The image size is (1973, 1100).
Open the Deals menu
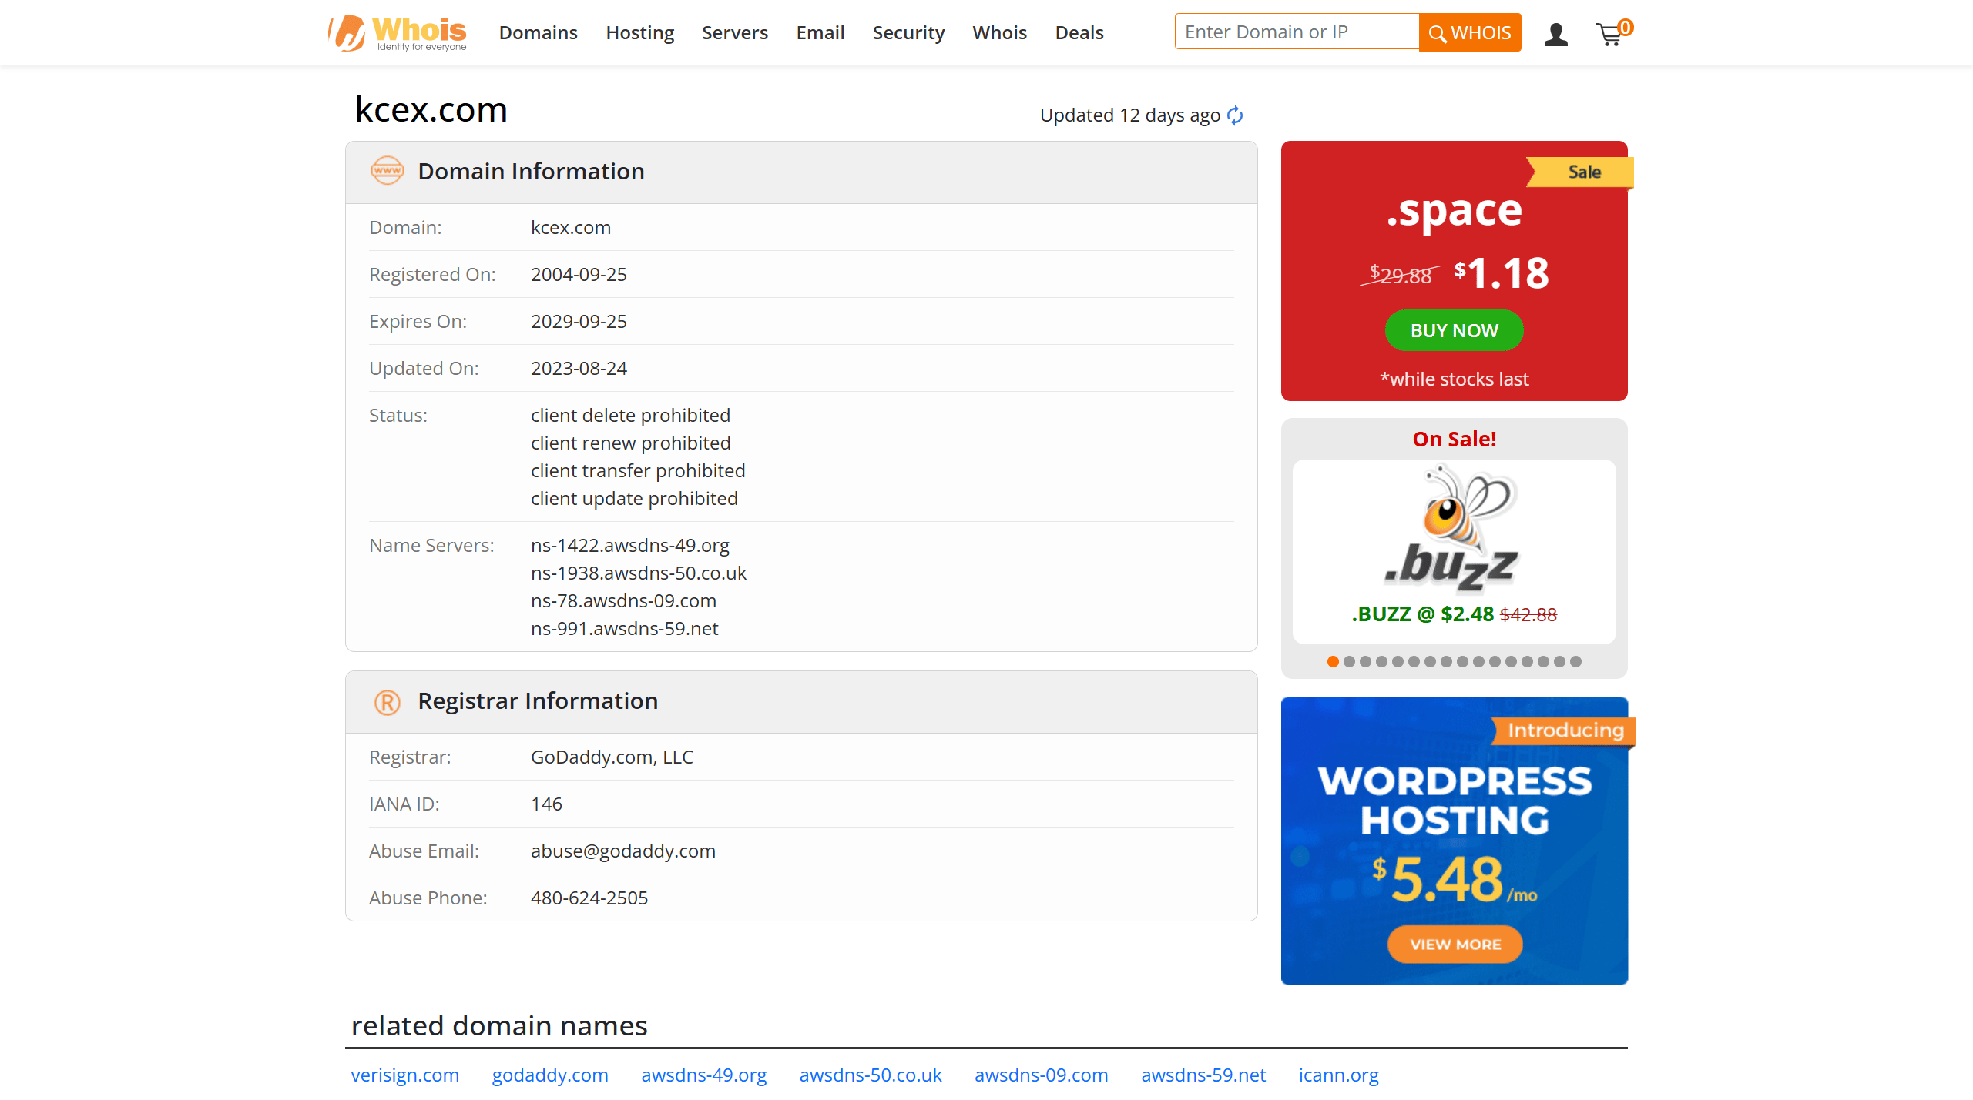click(x=1079, y=33)
